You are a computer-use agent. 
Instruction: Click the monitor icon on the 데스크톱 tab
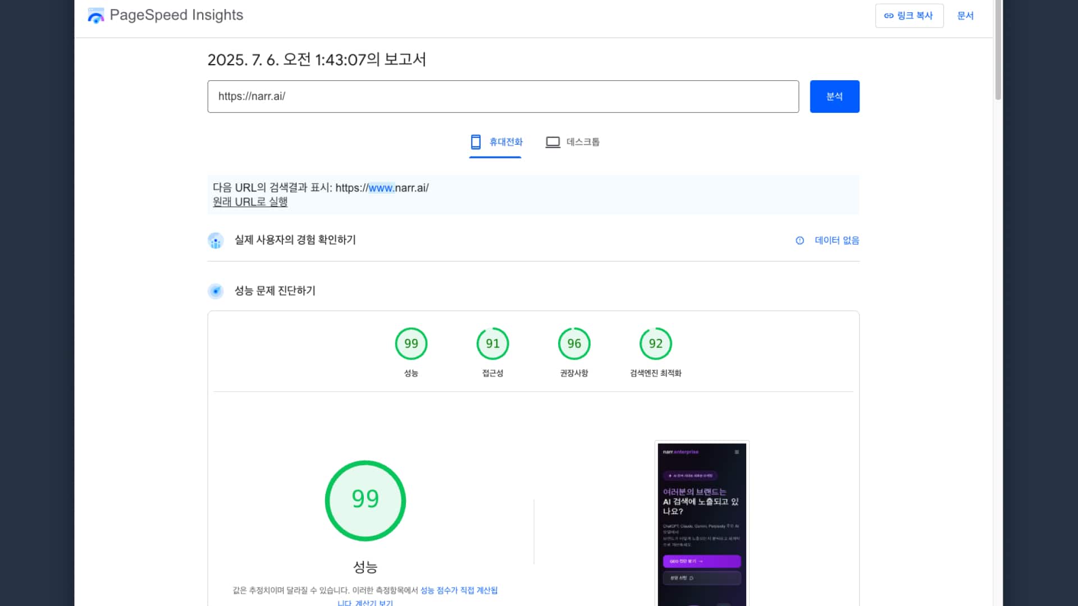[553, 142]
